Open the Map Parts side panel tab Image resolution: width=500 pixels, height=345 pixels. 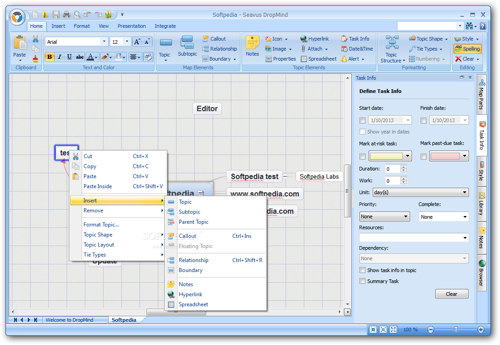pos(481,95)
